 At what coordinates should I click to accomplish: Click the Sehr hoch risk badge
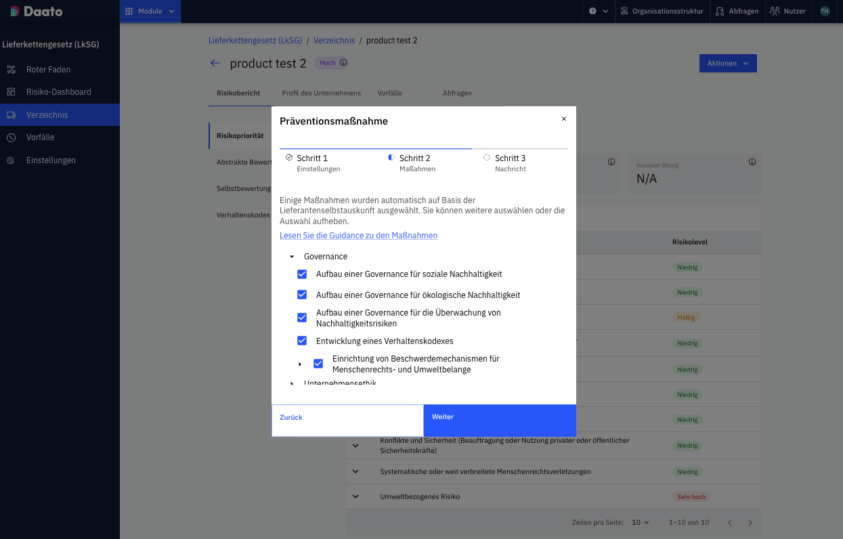point(691,497)
